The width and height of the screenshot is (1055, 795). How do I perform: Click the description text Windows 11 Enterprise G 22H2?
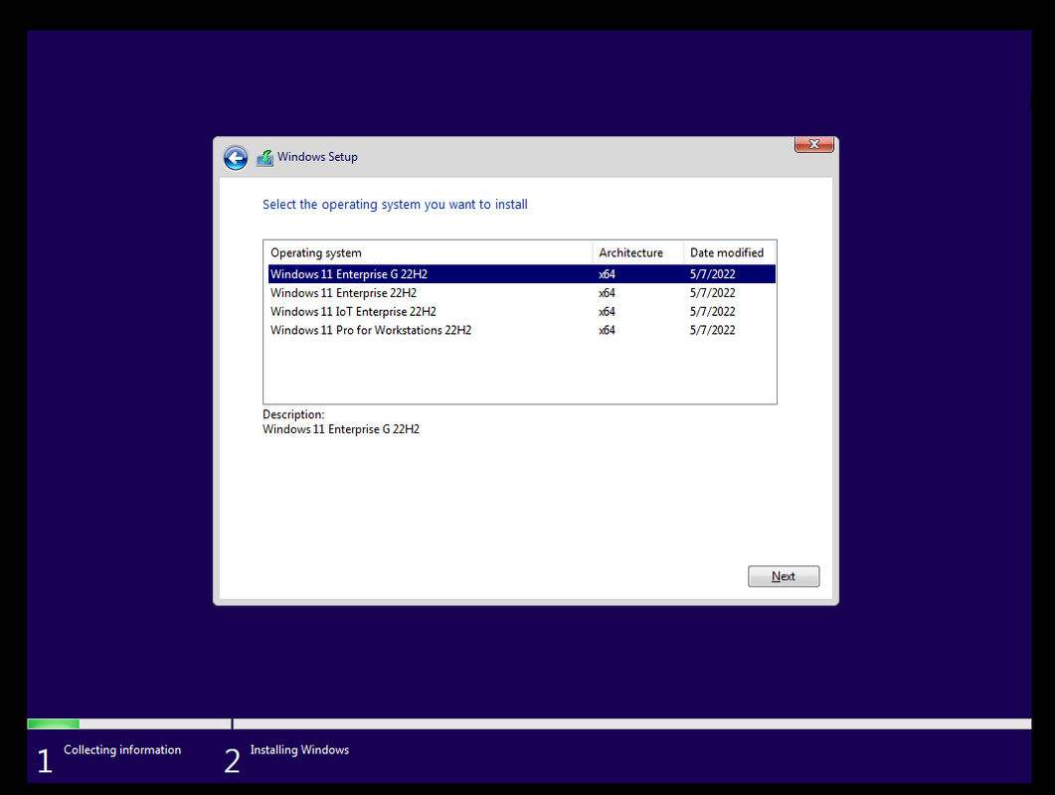click(340, 429)
